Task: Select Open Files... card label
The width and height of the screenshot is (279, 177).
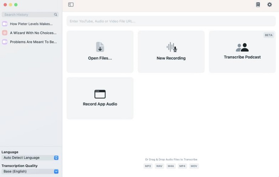Action: click(100, 58)
